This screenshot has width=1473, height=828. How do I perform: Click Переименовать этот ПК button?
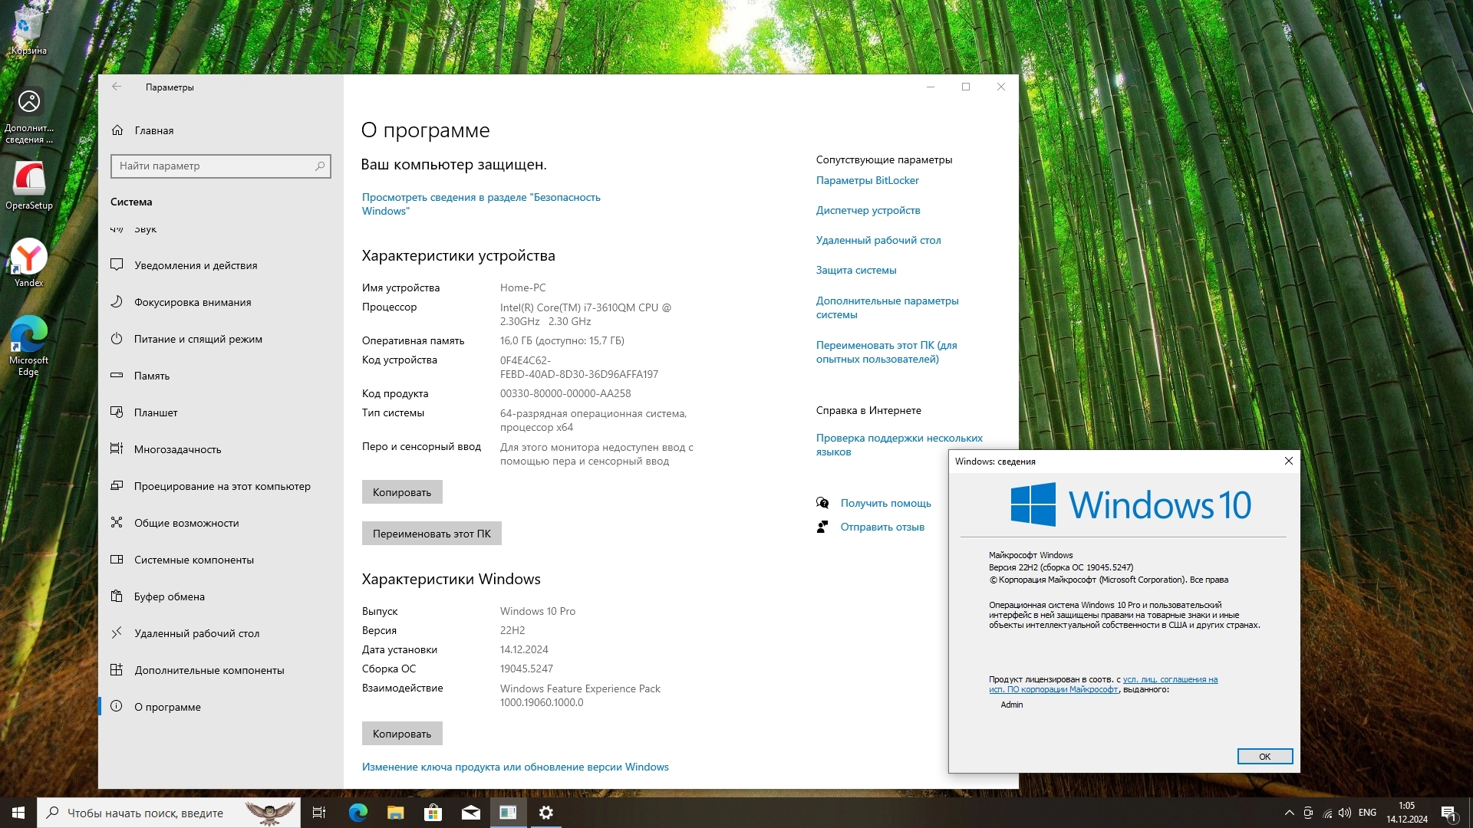point(431,534)
